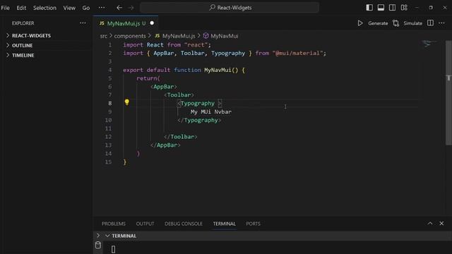This screenshot has width=452, height=254.
Task: Open the Edit menu
Action: tap(21, 8)
